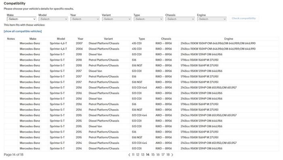Screen dimensions: 283x160
Task: Select the current page 14 number
Action: pos(148,155)
